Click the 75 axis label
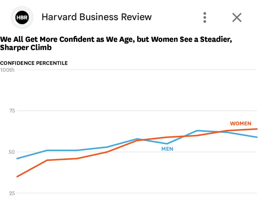Viewport: 261px width, 222px height. click(x=12, y=111)
